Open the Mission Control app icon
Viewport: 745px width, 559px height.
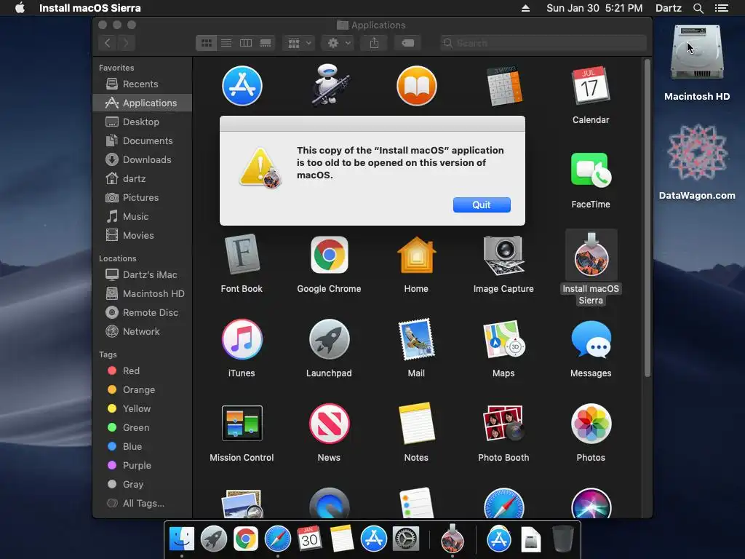tap(242, 423)
